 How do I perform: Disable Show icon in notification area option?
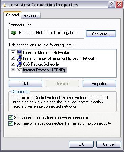click(x=10, y=118)
